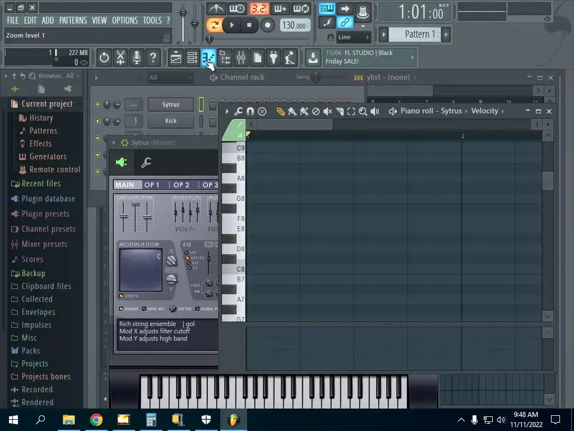Click the playback speaker tool in piano roll
This screenshot has width=574, height=431.
click(x=374, y=112)
